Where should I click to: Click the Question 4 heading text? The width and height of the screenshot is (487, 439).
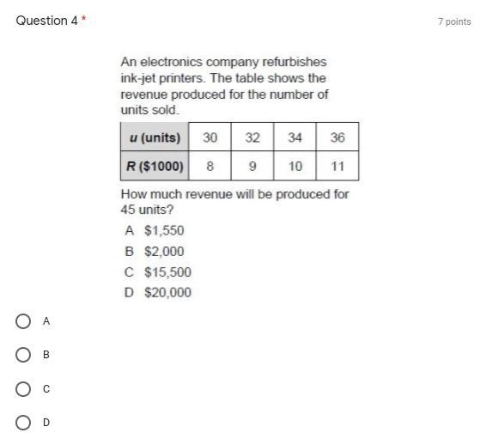46,21
